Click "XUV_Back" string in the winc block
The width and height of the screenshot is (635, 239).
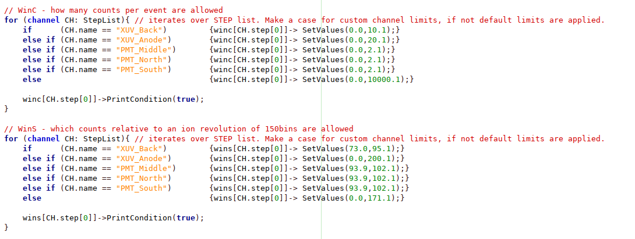(141, 30)
